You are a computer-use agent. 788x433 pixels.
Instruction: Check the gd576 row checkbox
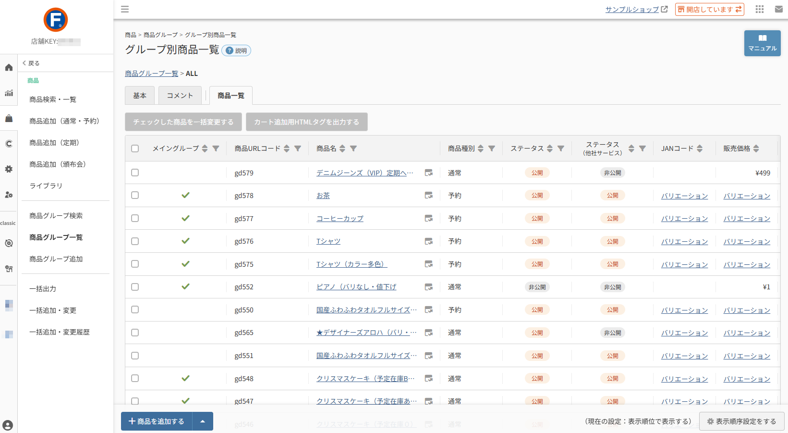coord(135,241)
